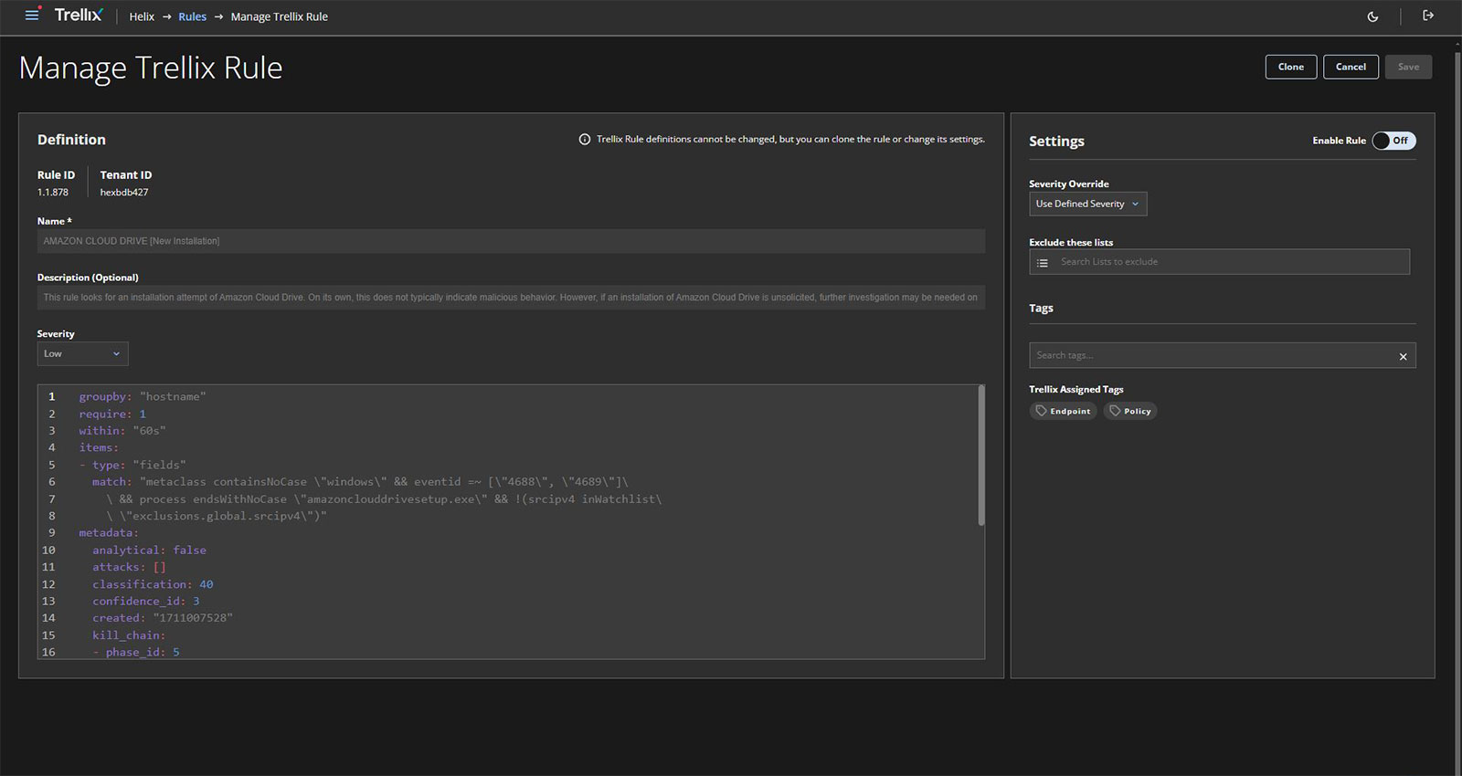Click the Endpoint tag icon
This screenshot has width=1462, height=776.
click(x=1042, y=411)
